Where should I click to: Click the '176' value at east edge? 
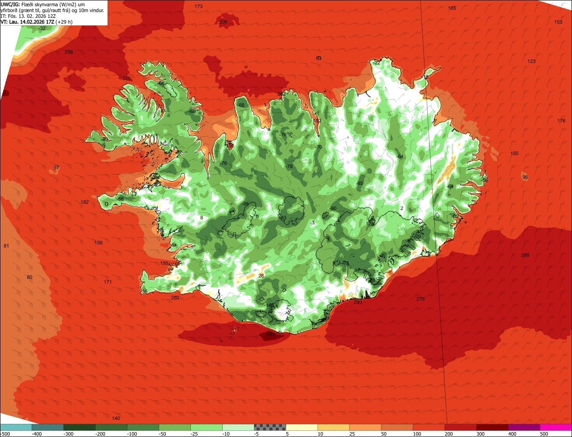(561, 121)
